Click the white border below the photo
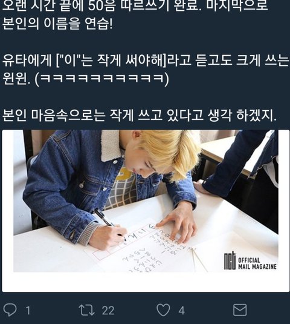 click(146, 282)
